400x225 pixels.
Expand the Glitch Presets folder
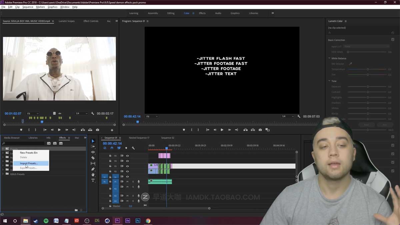3,174
